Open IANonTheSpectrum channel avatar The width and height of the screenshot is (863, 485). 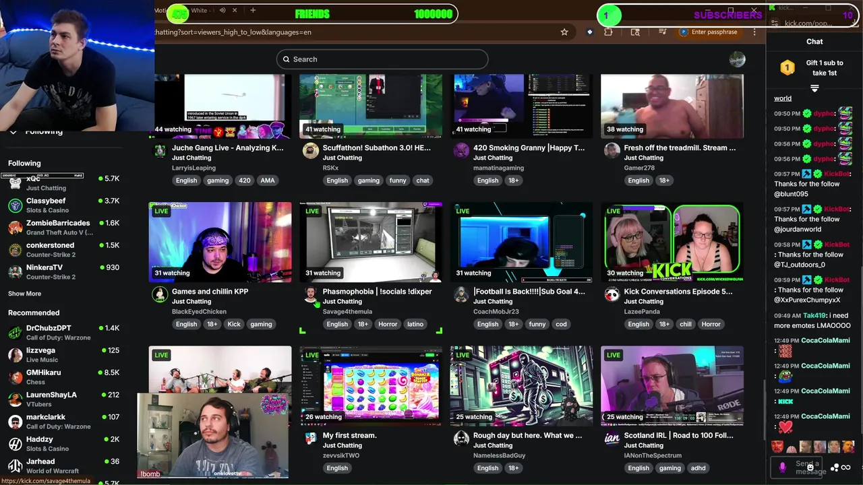612,439
